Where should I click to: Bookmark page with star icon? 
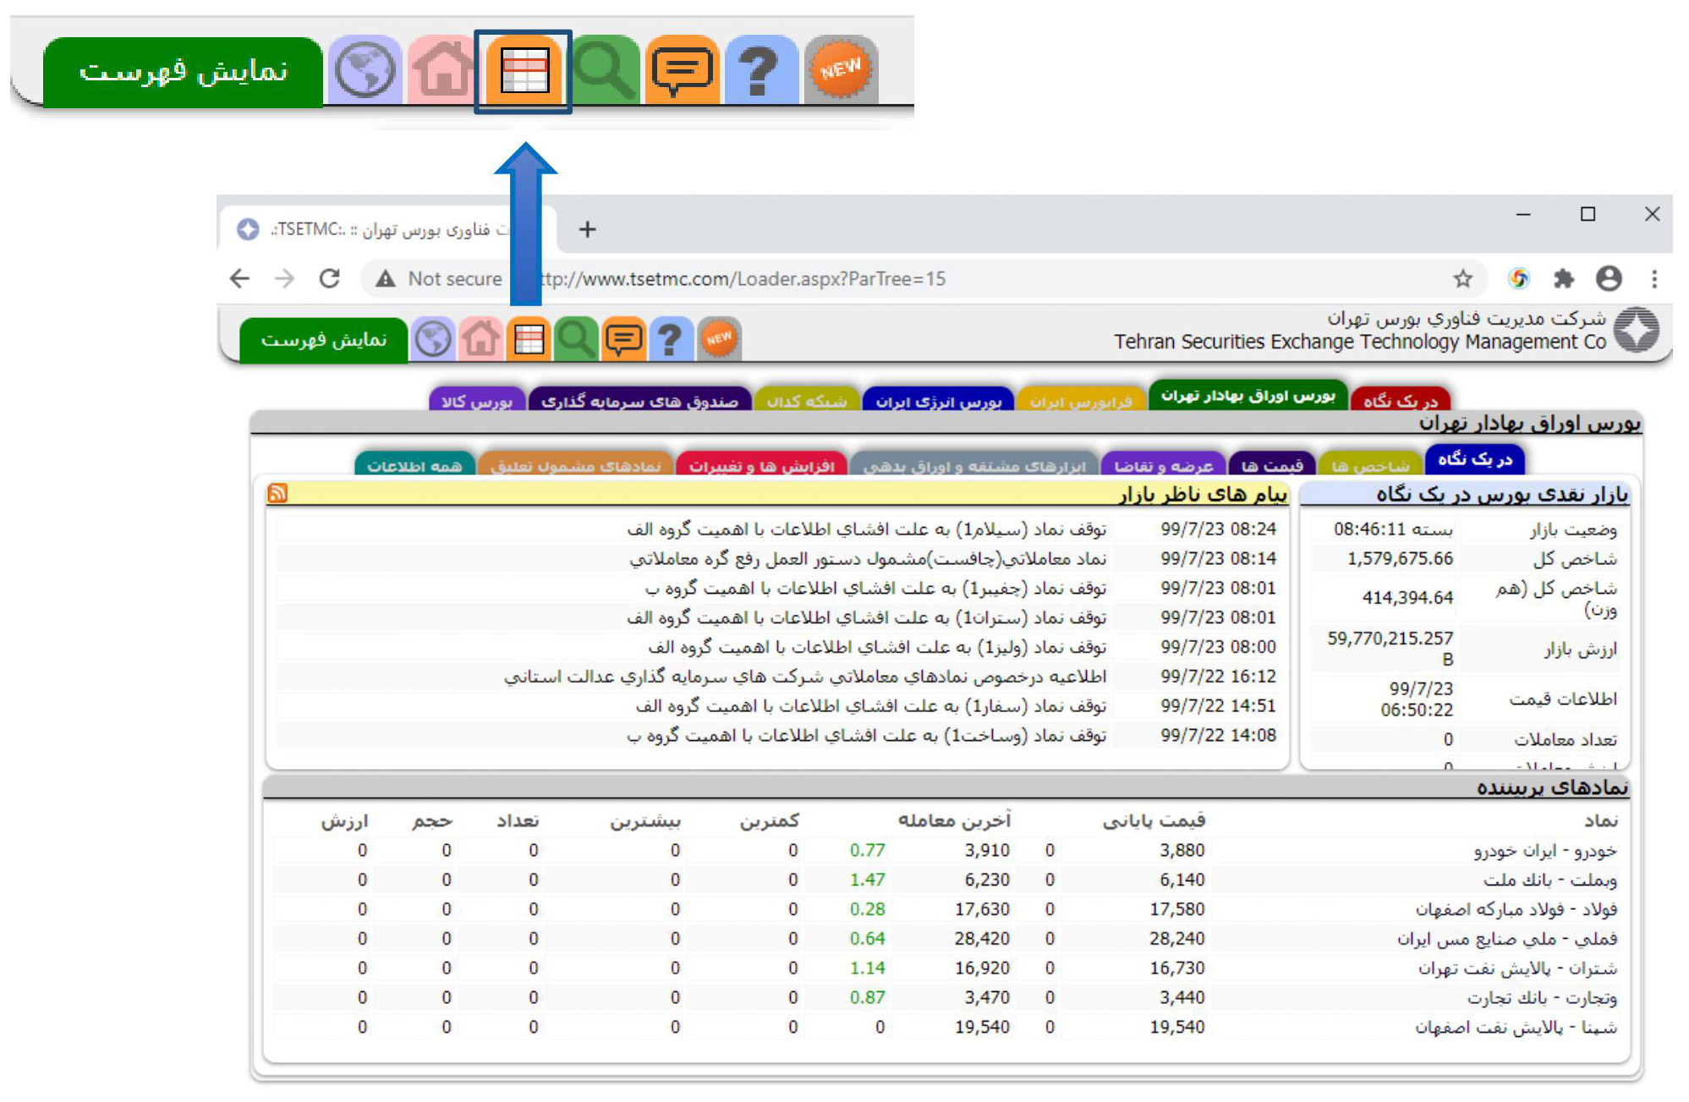pyautogui.click(x=1462, y=278)
